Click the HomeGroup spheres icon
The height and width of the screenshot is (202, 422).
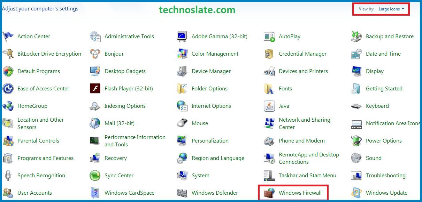point(8,106)
